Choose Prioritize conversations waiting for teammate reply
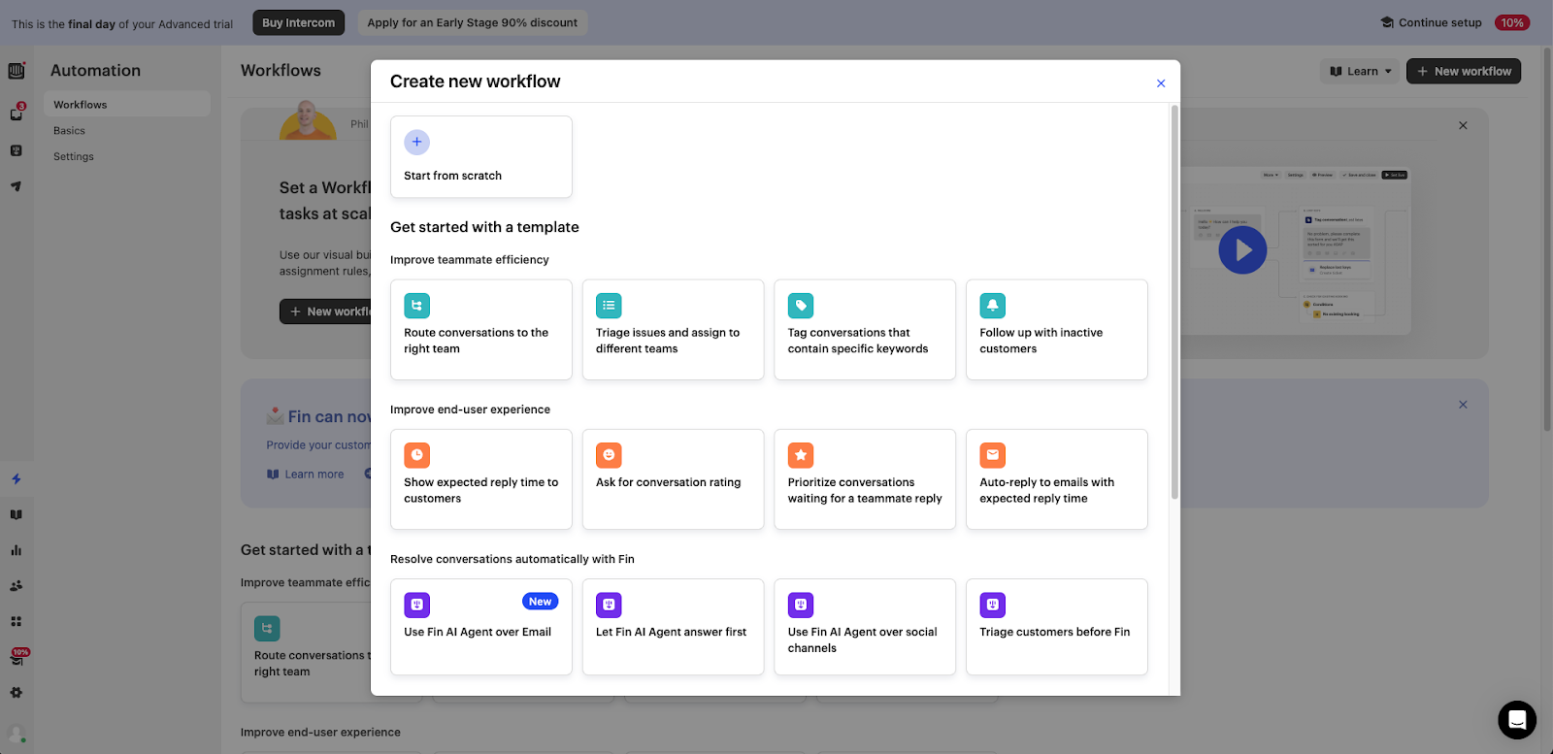 (x=865, y=479)
